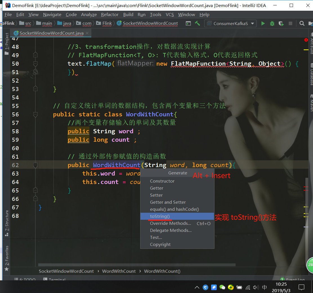Collapse the code fold at line 62
313x293 pixels.
[x=35, y=165]
